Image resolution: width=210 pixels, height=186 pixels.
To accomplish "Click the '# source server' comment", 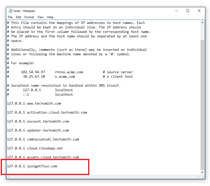I will point(118,72).
